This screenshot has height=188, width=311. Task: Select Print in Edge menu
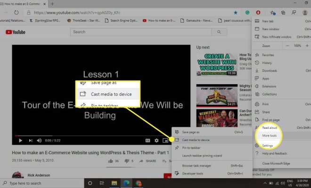click(281, 104)
